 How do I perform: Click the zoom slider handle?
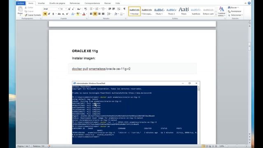(x=237, y=146)
